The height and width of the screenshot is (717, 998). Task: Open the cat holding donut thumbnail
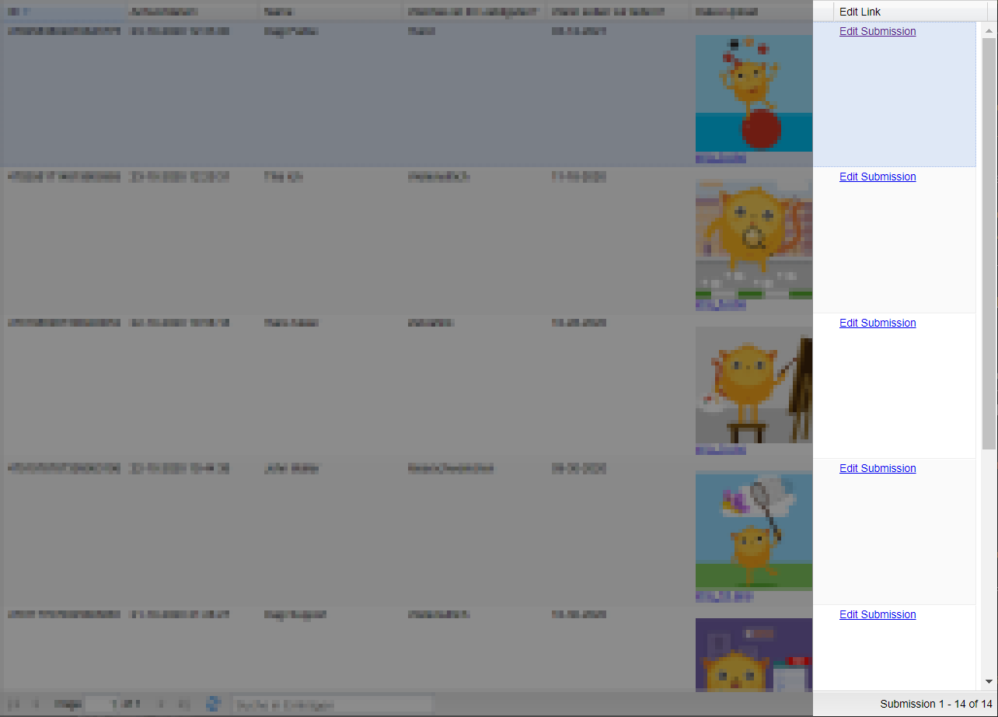pos(753,240)
